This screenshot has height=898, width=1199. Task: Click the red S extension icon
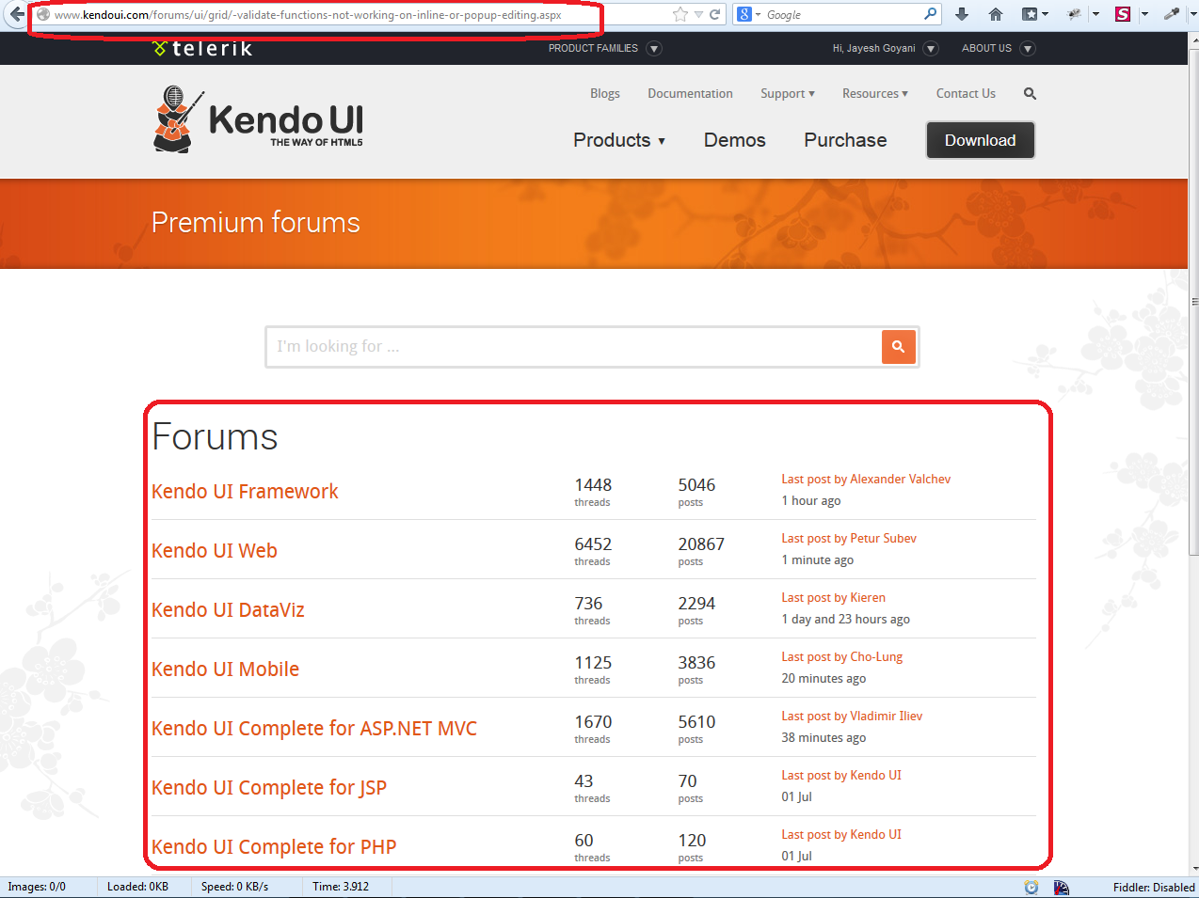[1123, 14]
